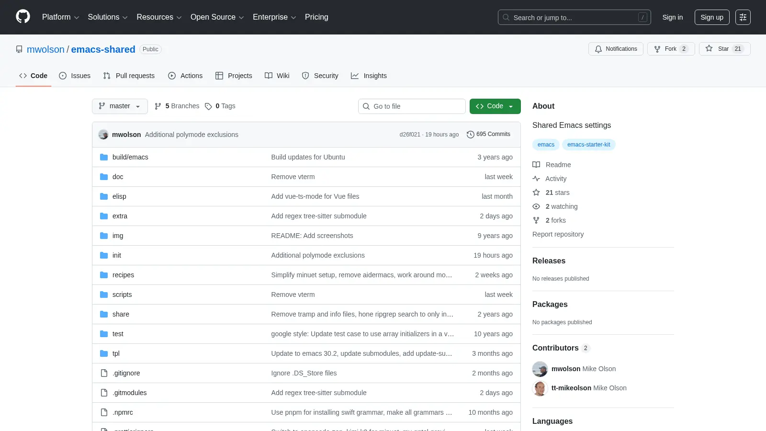This screenshot has height=431, width=766.
Task: Expand the Solutions menu
Action: point(108,17)
